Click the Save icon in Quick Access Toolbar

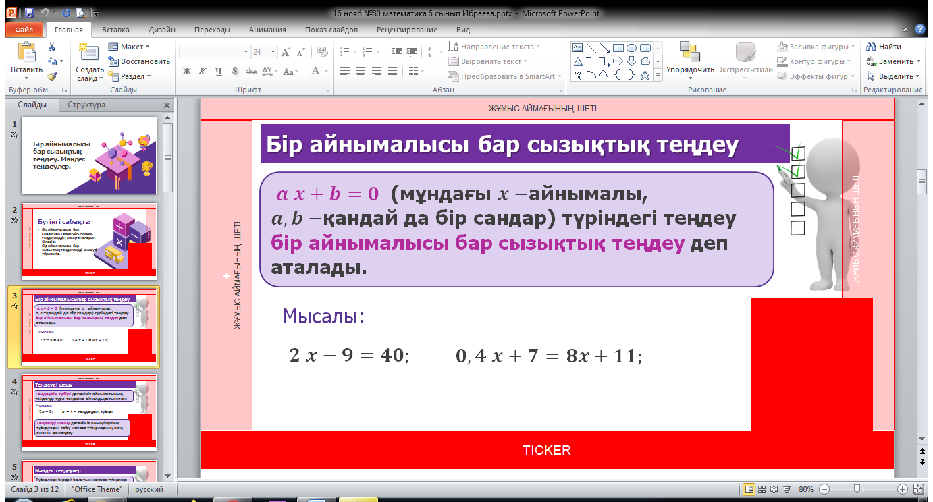[x=29, y=13]
